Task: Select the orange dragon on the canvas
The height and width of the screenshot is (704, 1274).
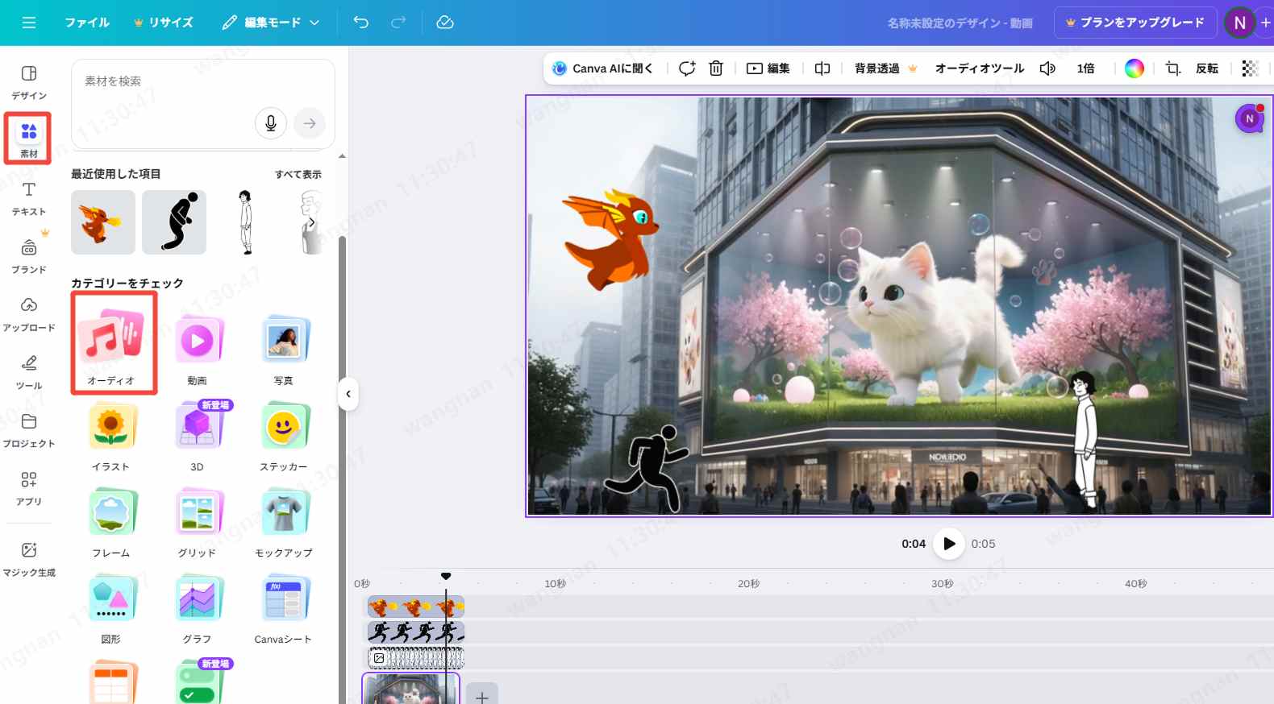Action: 610,239
